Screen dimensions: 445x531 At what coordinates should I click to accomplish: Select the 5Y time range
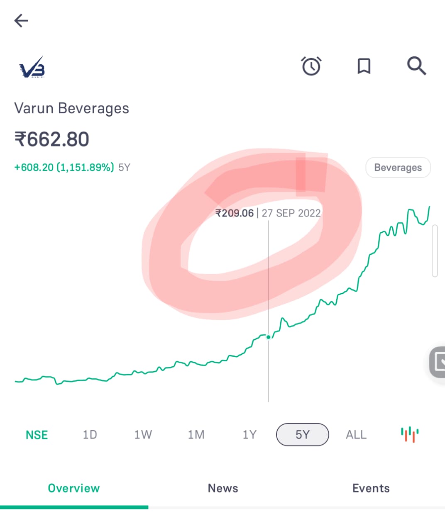pos(303,434)
